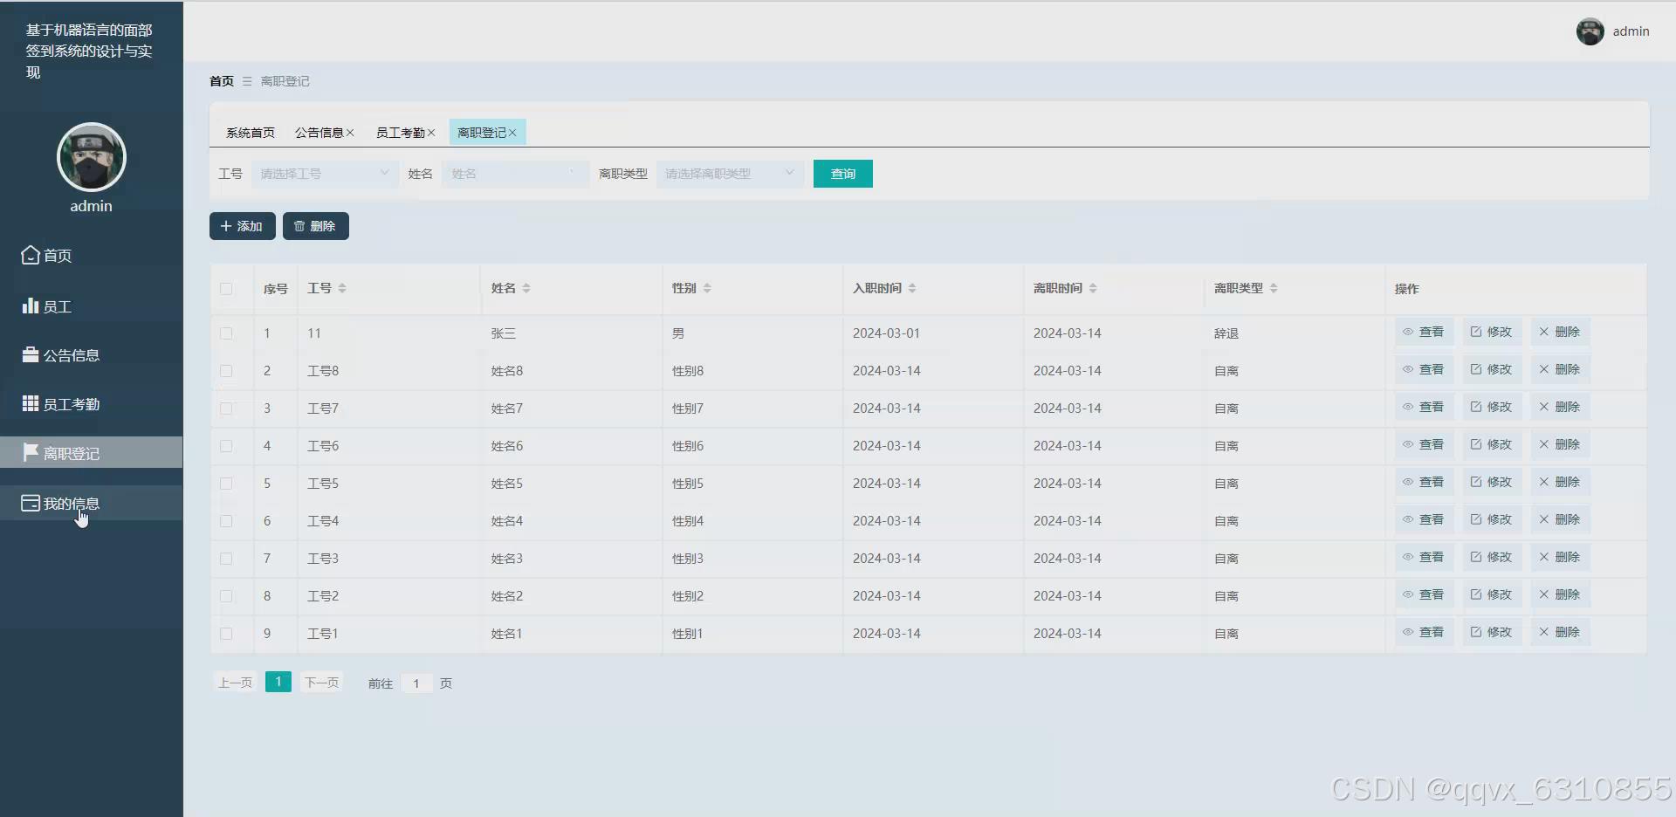Check the checkbox for row 工号1
The image size is (1676, 817).
(226, 634)
